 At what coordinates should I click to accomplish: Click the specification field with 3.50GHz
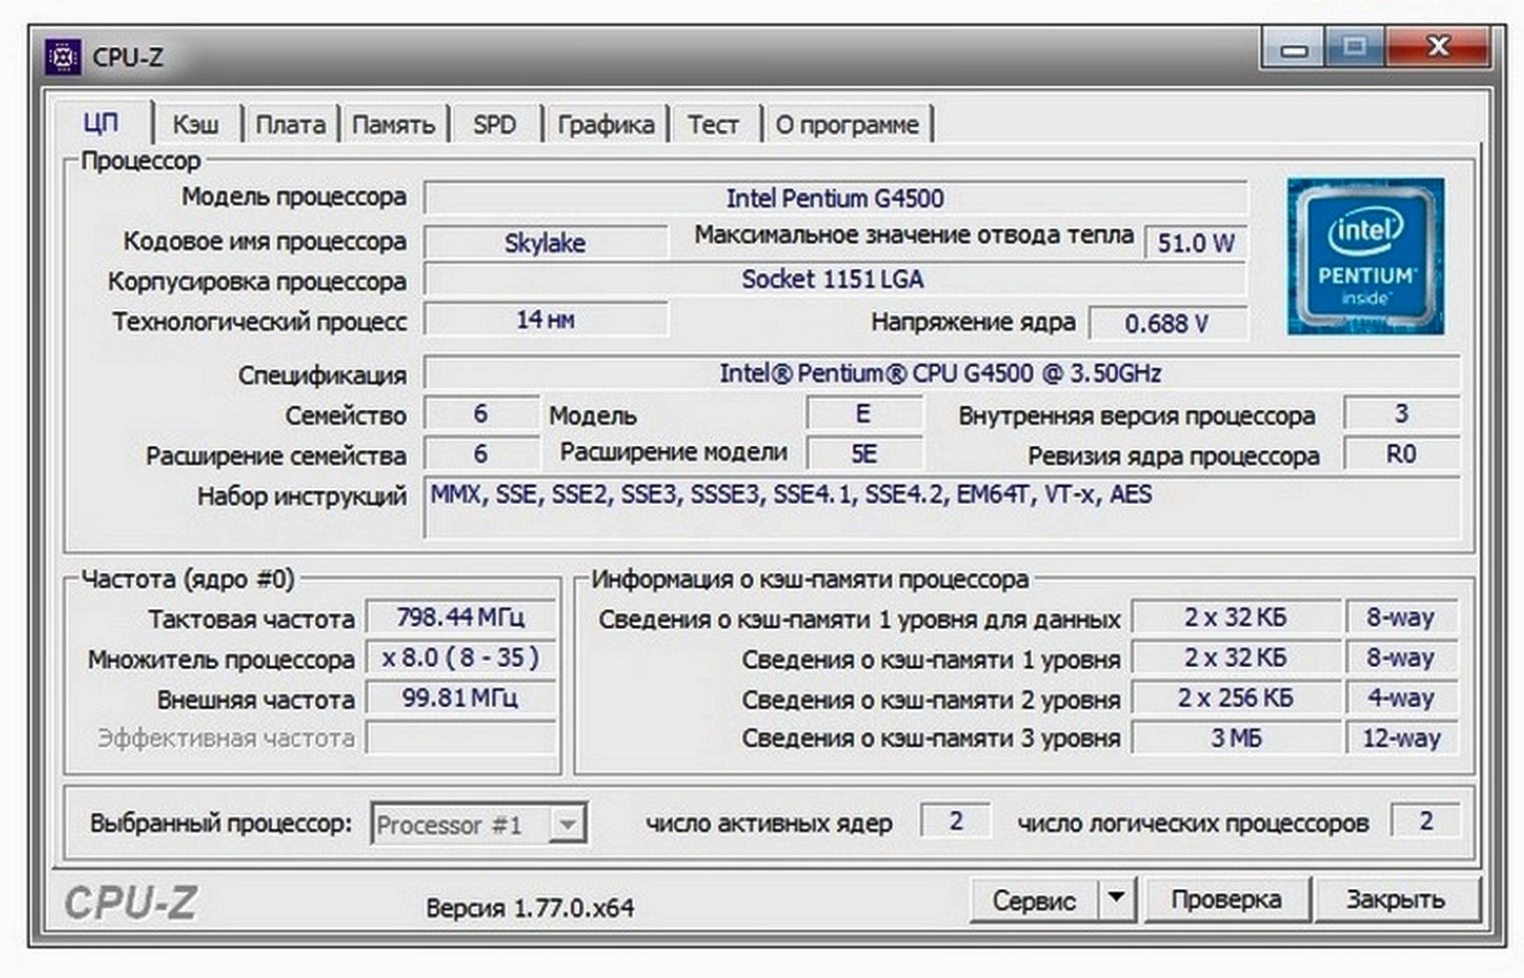(x=941, y=374)
